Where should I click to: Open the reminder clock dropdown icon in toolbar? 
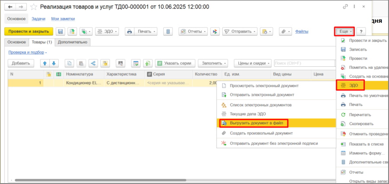[x=266, y=31]
